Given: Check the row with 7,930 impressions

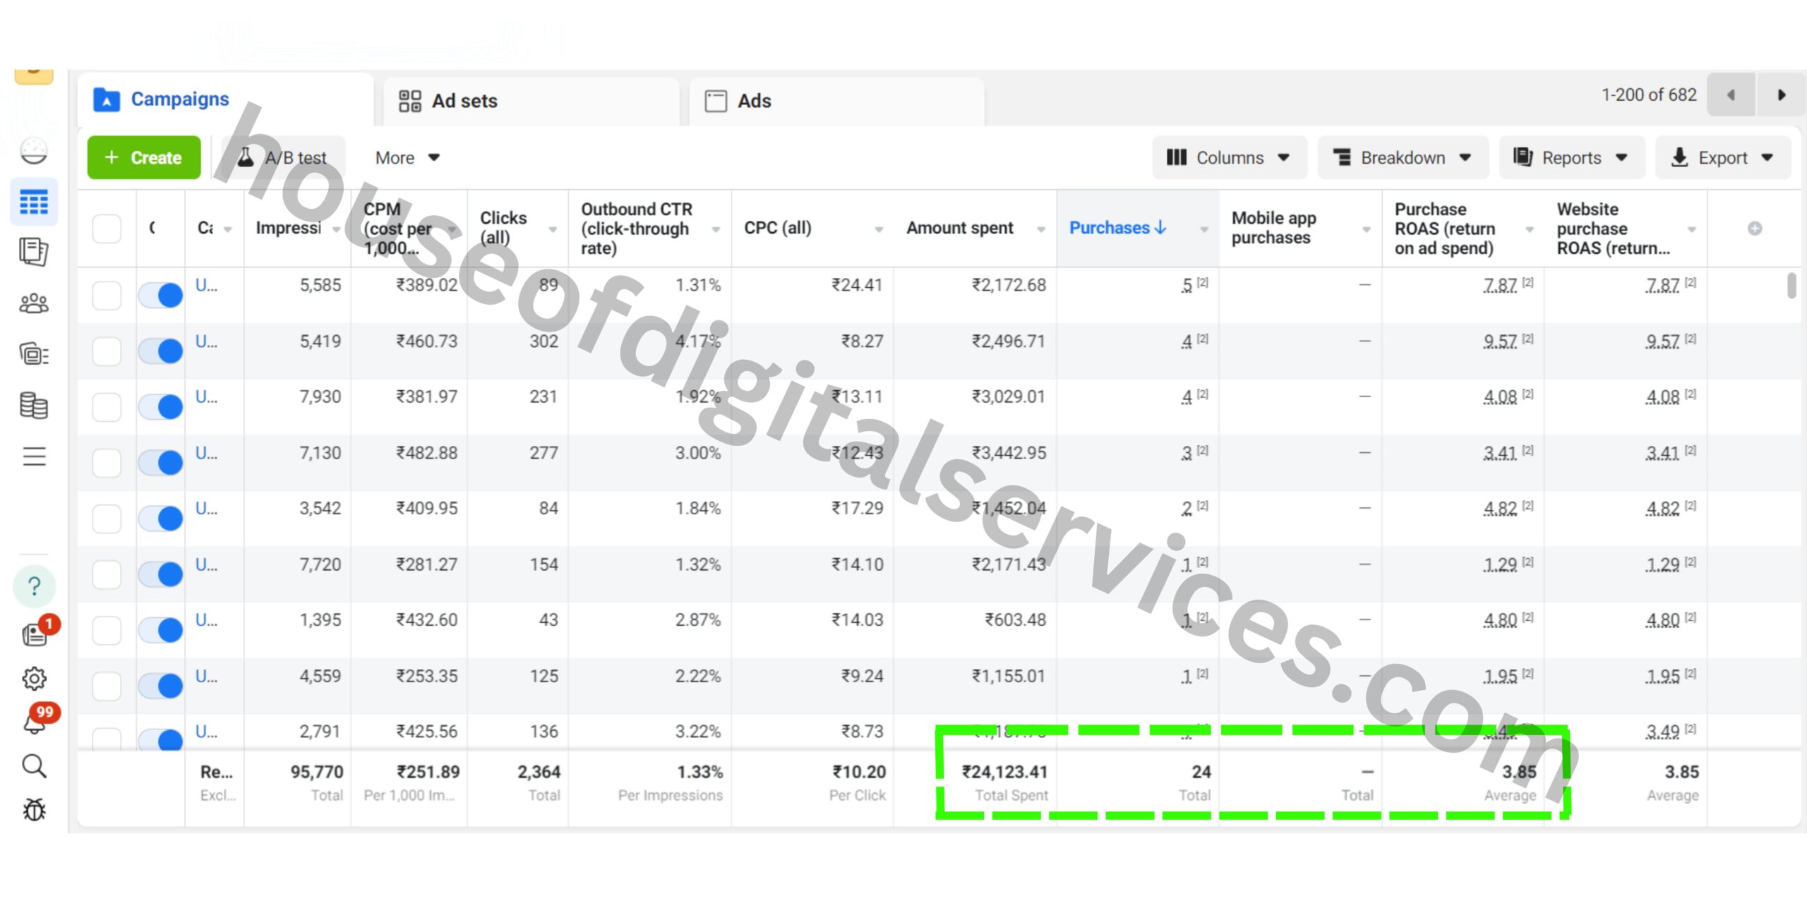Looking at the screenshot, I should (x=107, y=407).
